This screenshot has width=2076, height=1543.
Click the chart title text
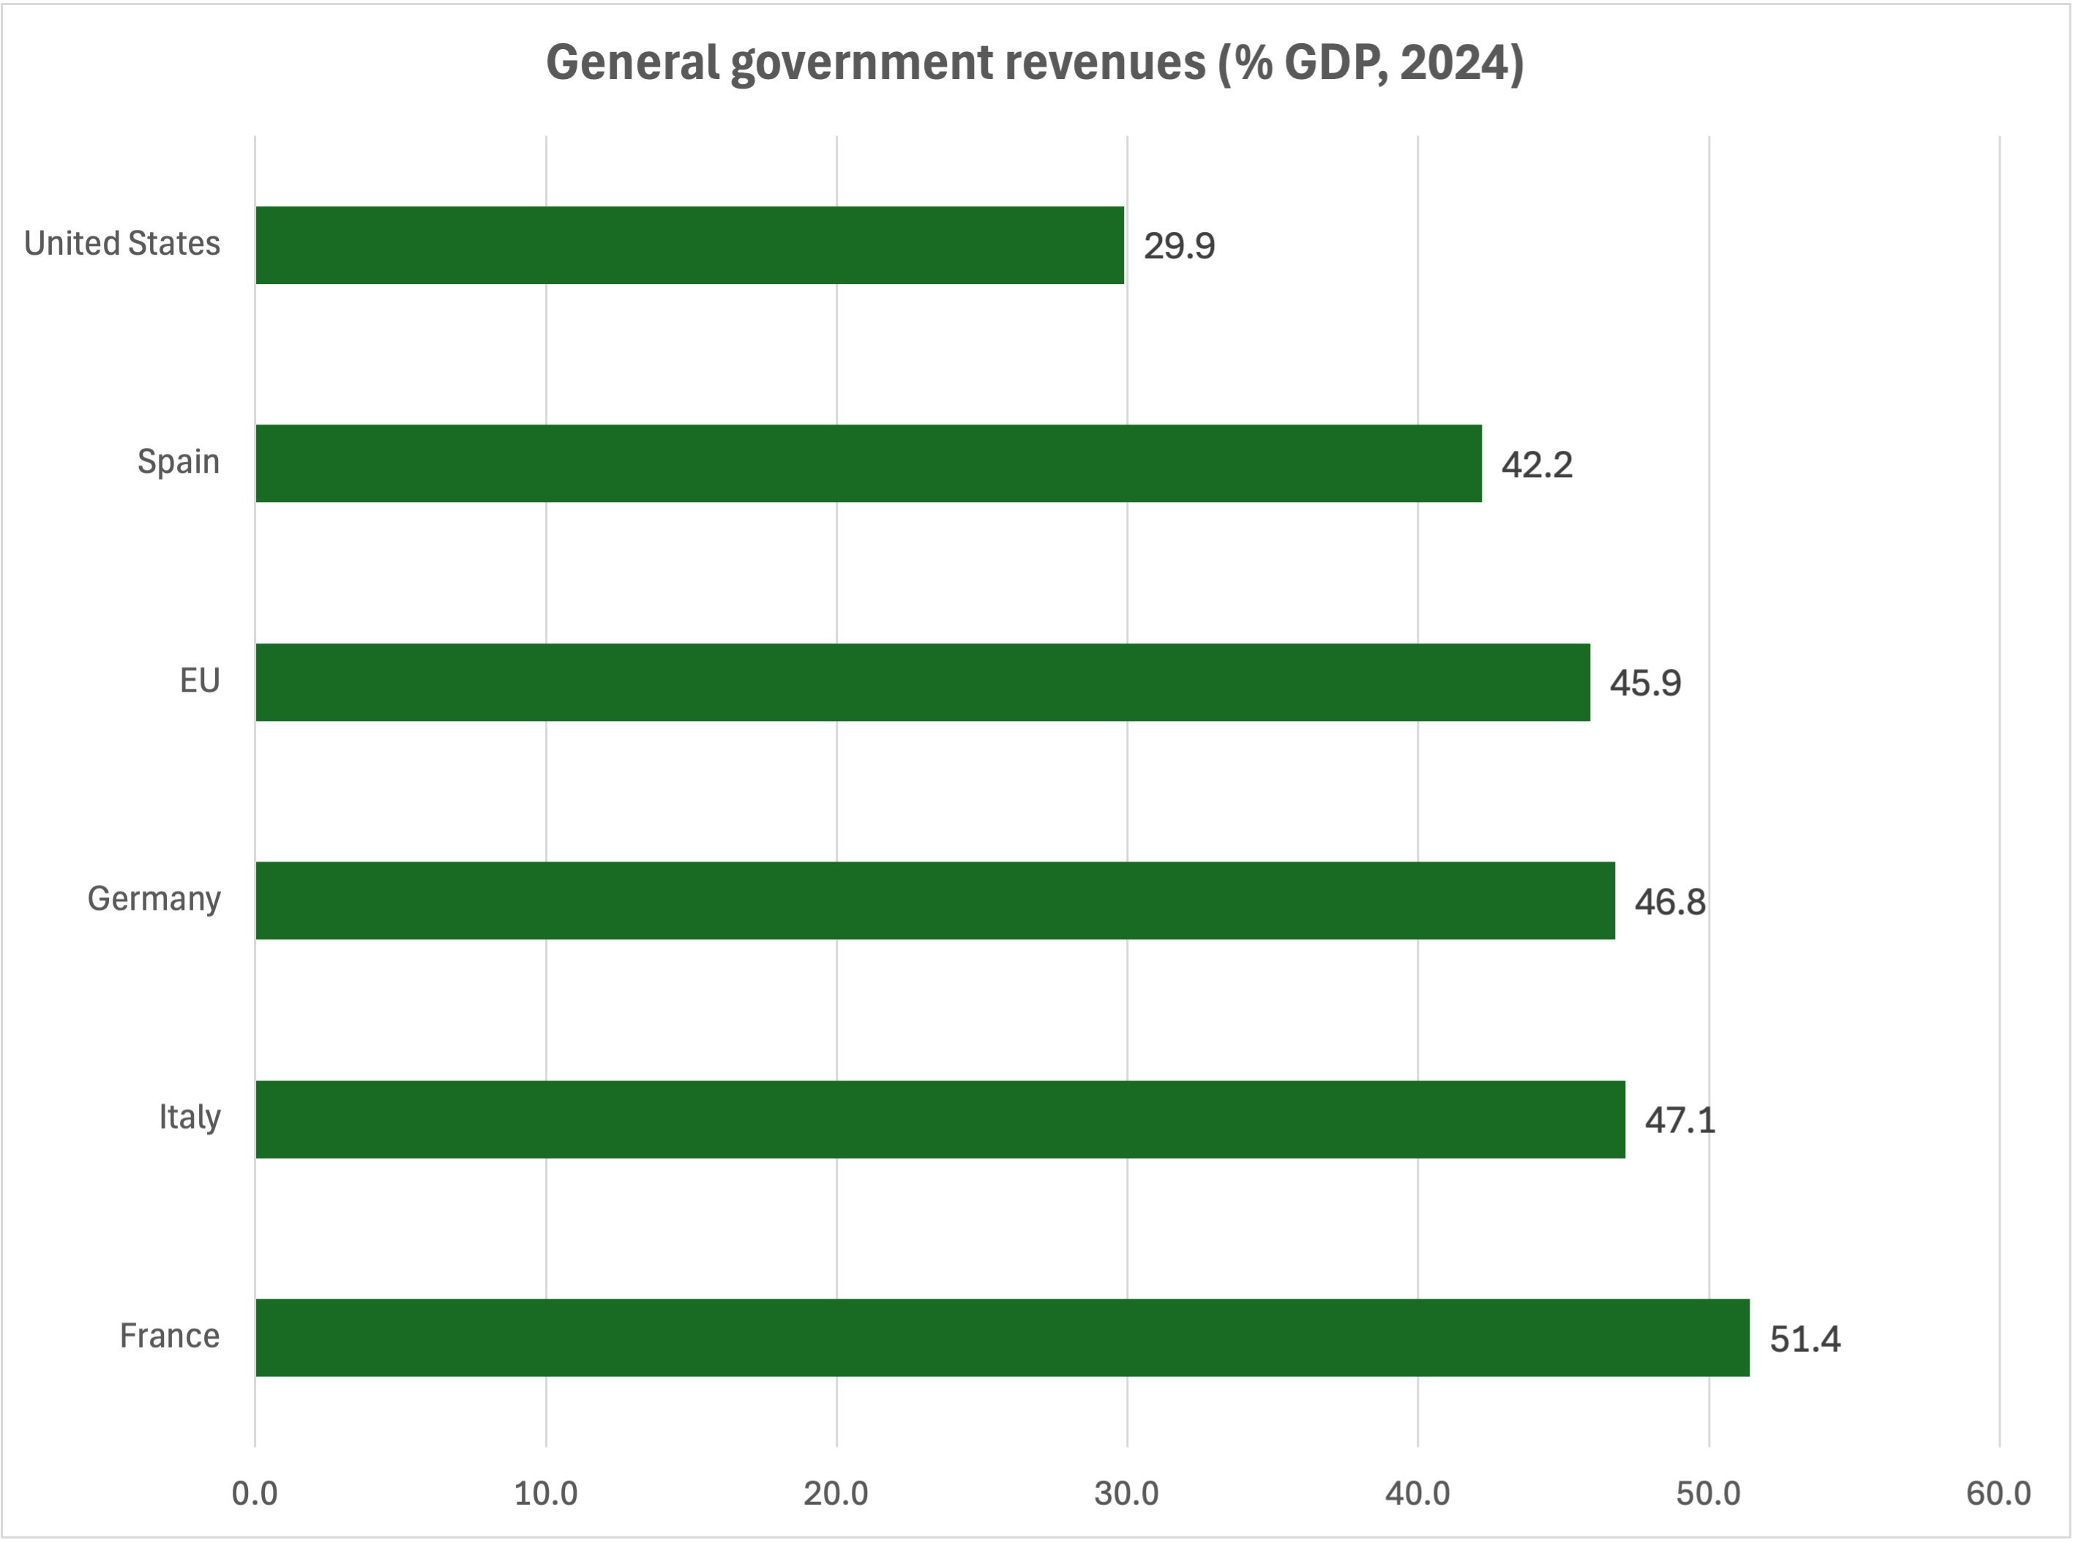[1035, 64]
